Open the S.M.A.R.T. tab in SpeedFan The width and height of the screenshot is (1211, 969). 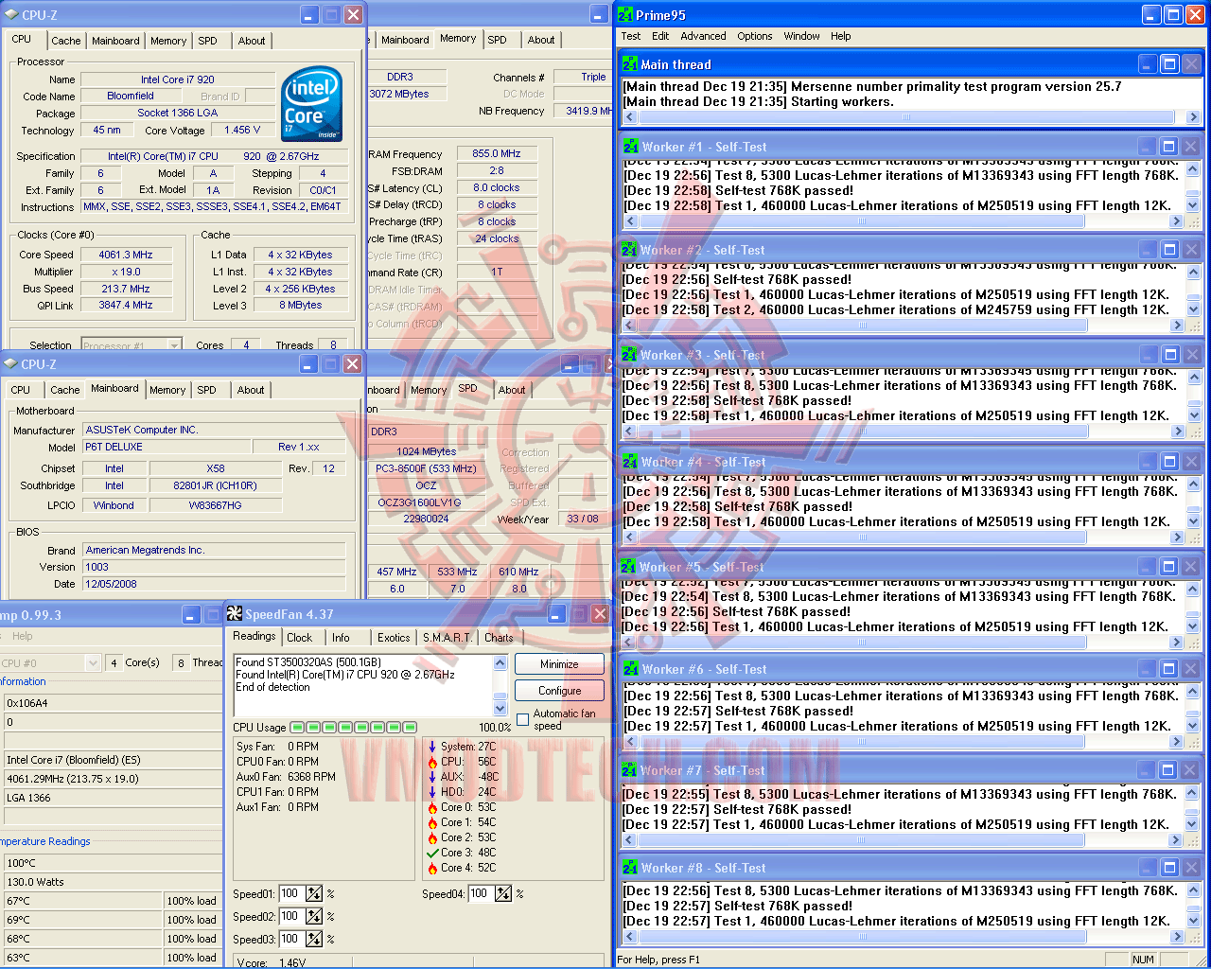[x=448, y=638]
